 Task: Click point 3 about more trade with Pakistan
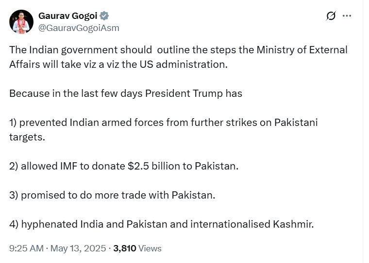112,195
